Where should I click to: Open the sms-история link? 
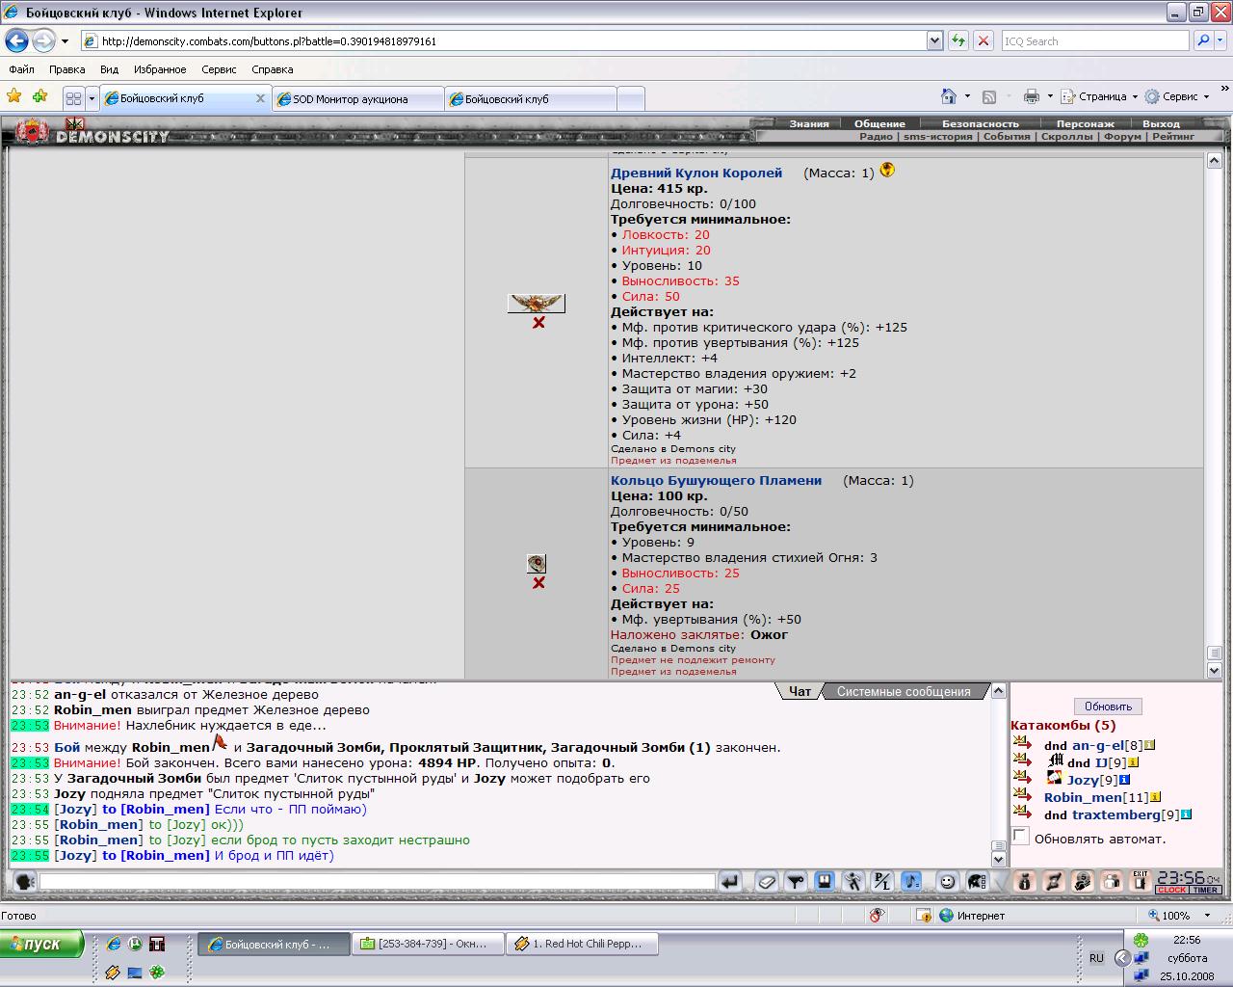pyautogui.click(x=938, y=137)
